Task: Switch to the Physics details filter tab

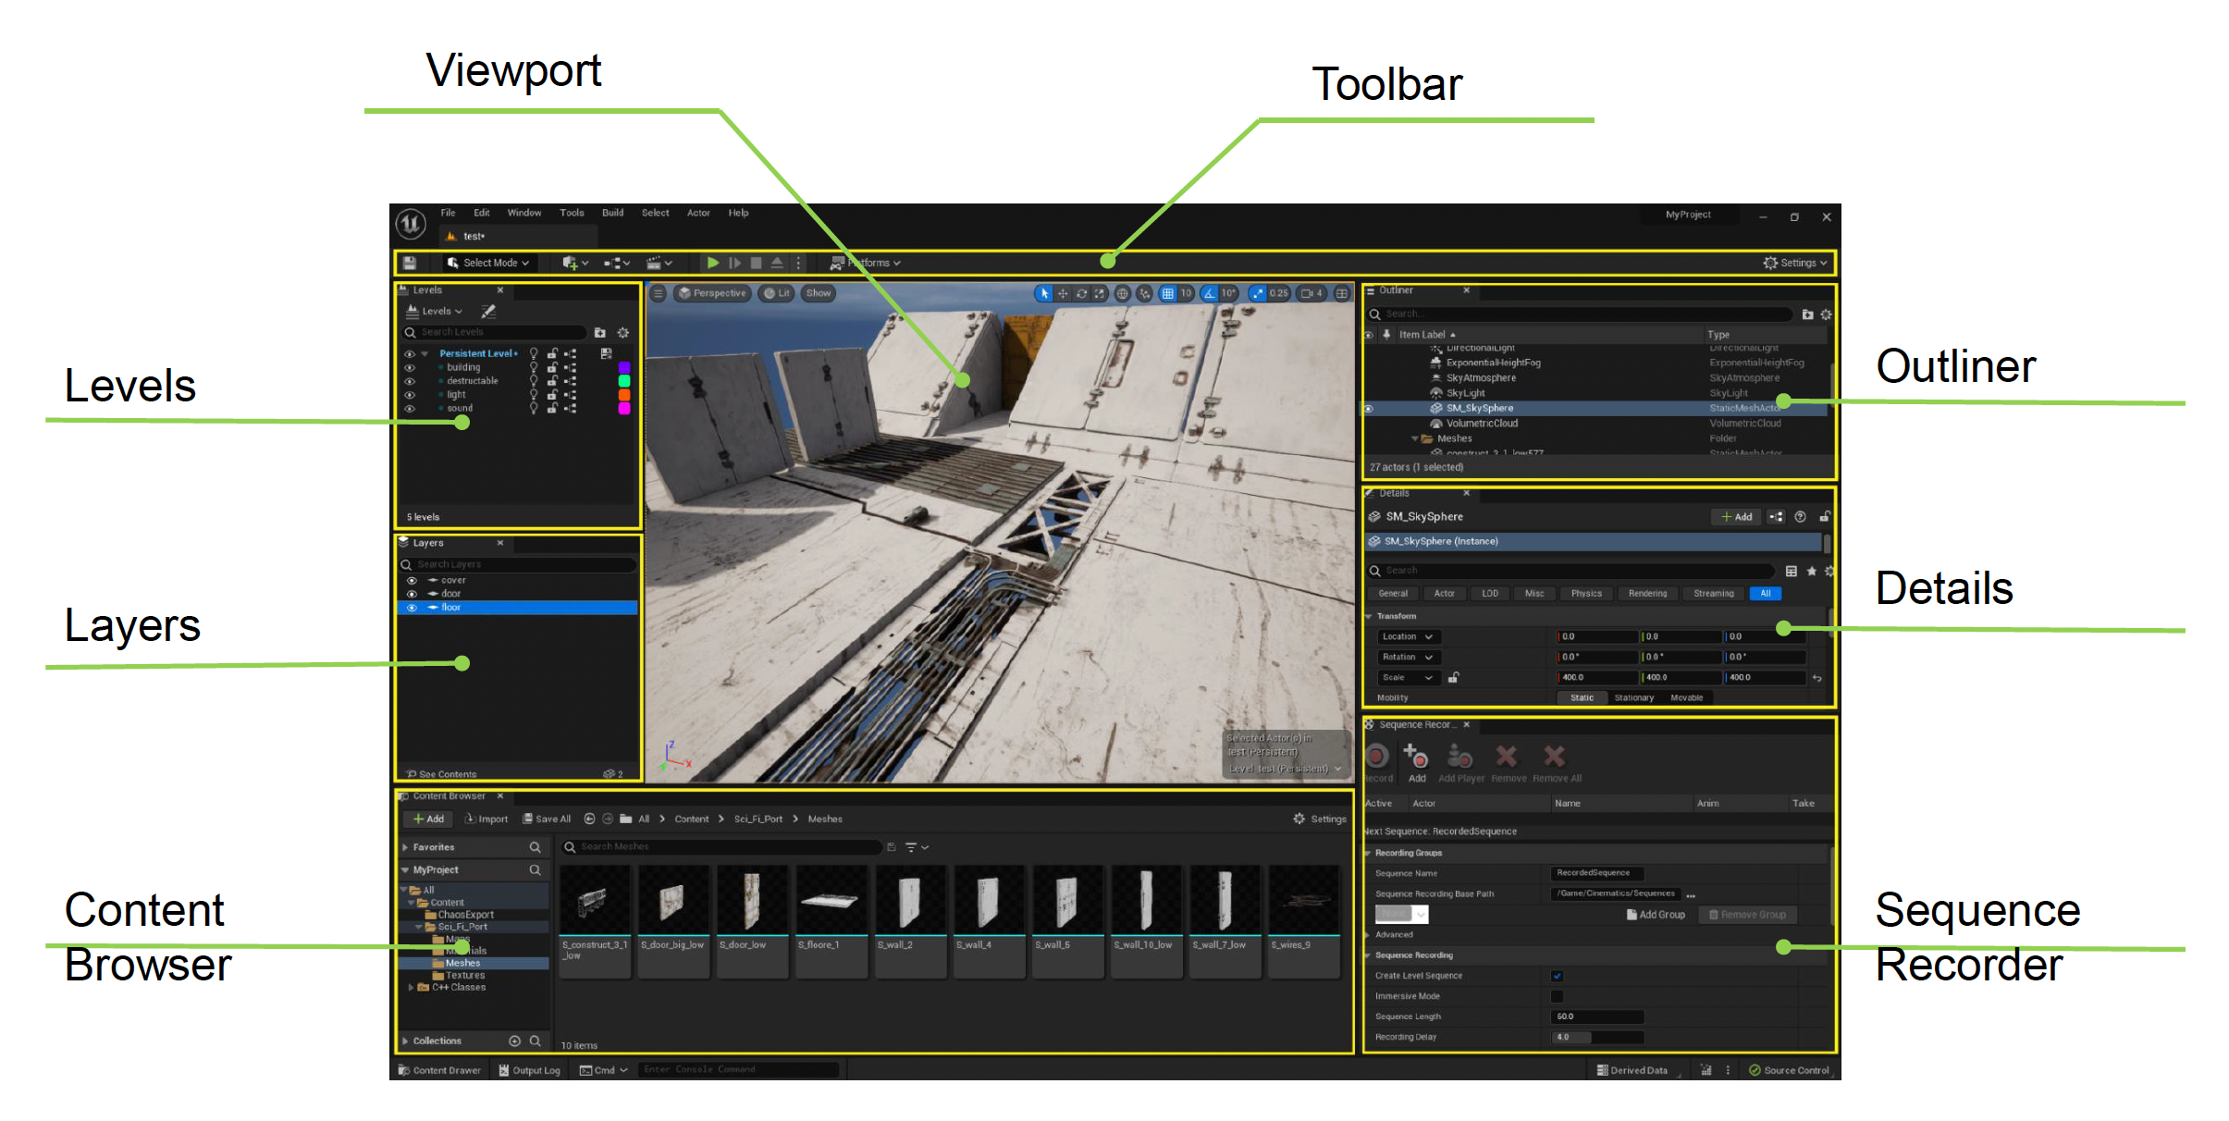Action: [1585, 594]
